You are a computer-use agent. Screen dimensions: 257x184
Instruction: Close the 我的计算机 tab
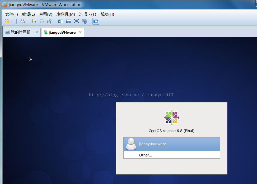[37, 32]
